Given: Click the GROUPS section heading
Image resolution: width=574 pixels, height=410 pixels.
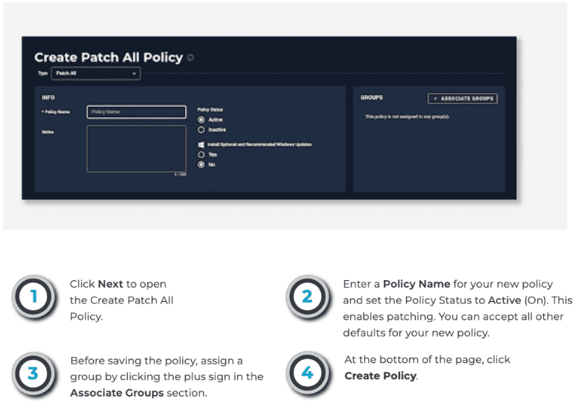Looking at the screenshot, I should pos(372,98).
